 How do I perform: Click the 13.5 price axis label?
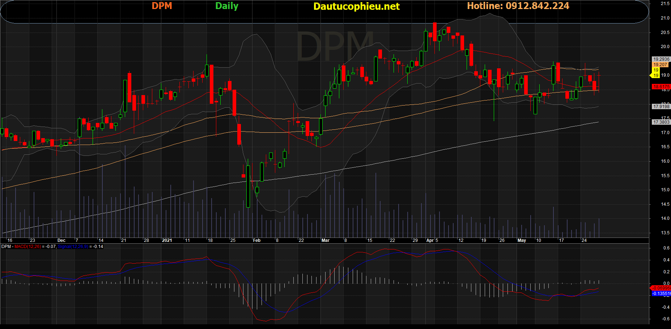[x=665, y=233]
